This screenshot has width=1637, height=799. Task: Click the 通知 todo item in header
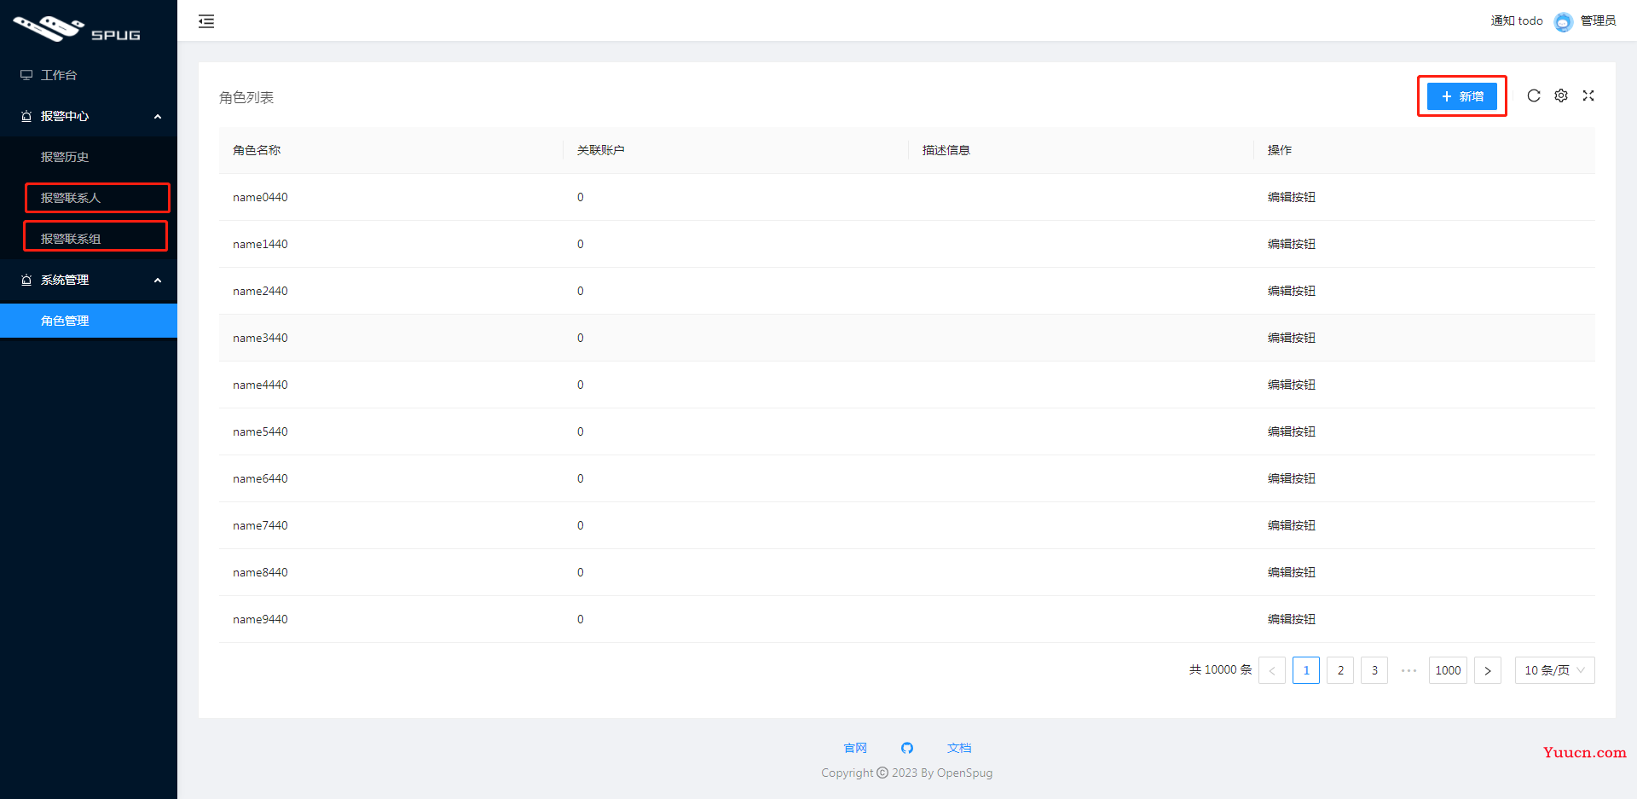(1516, 21)
